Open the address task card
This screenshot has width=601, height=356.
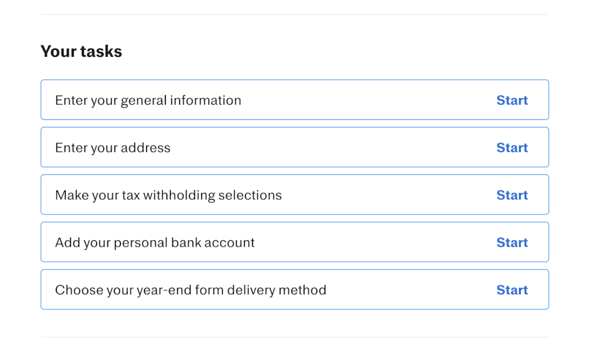(342, 147)
